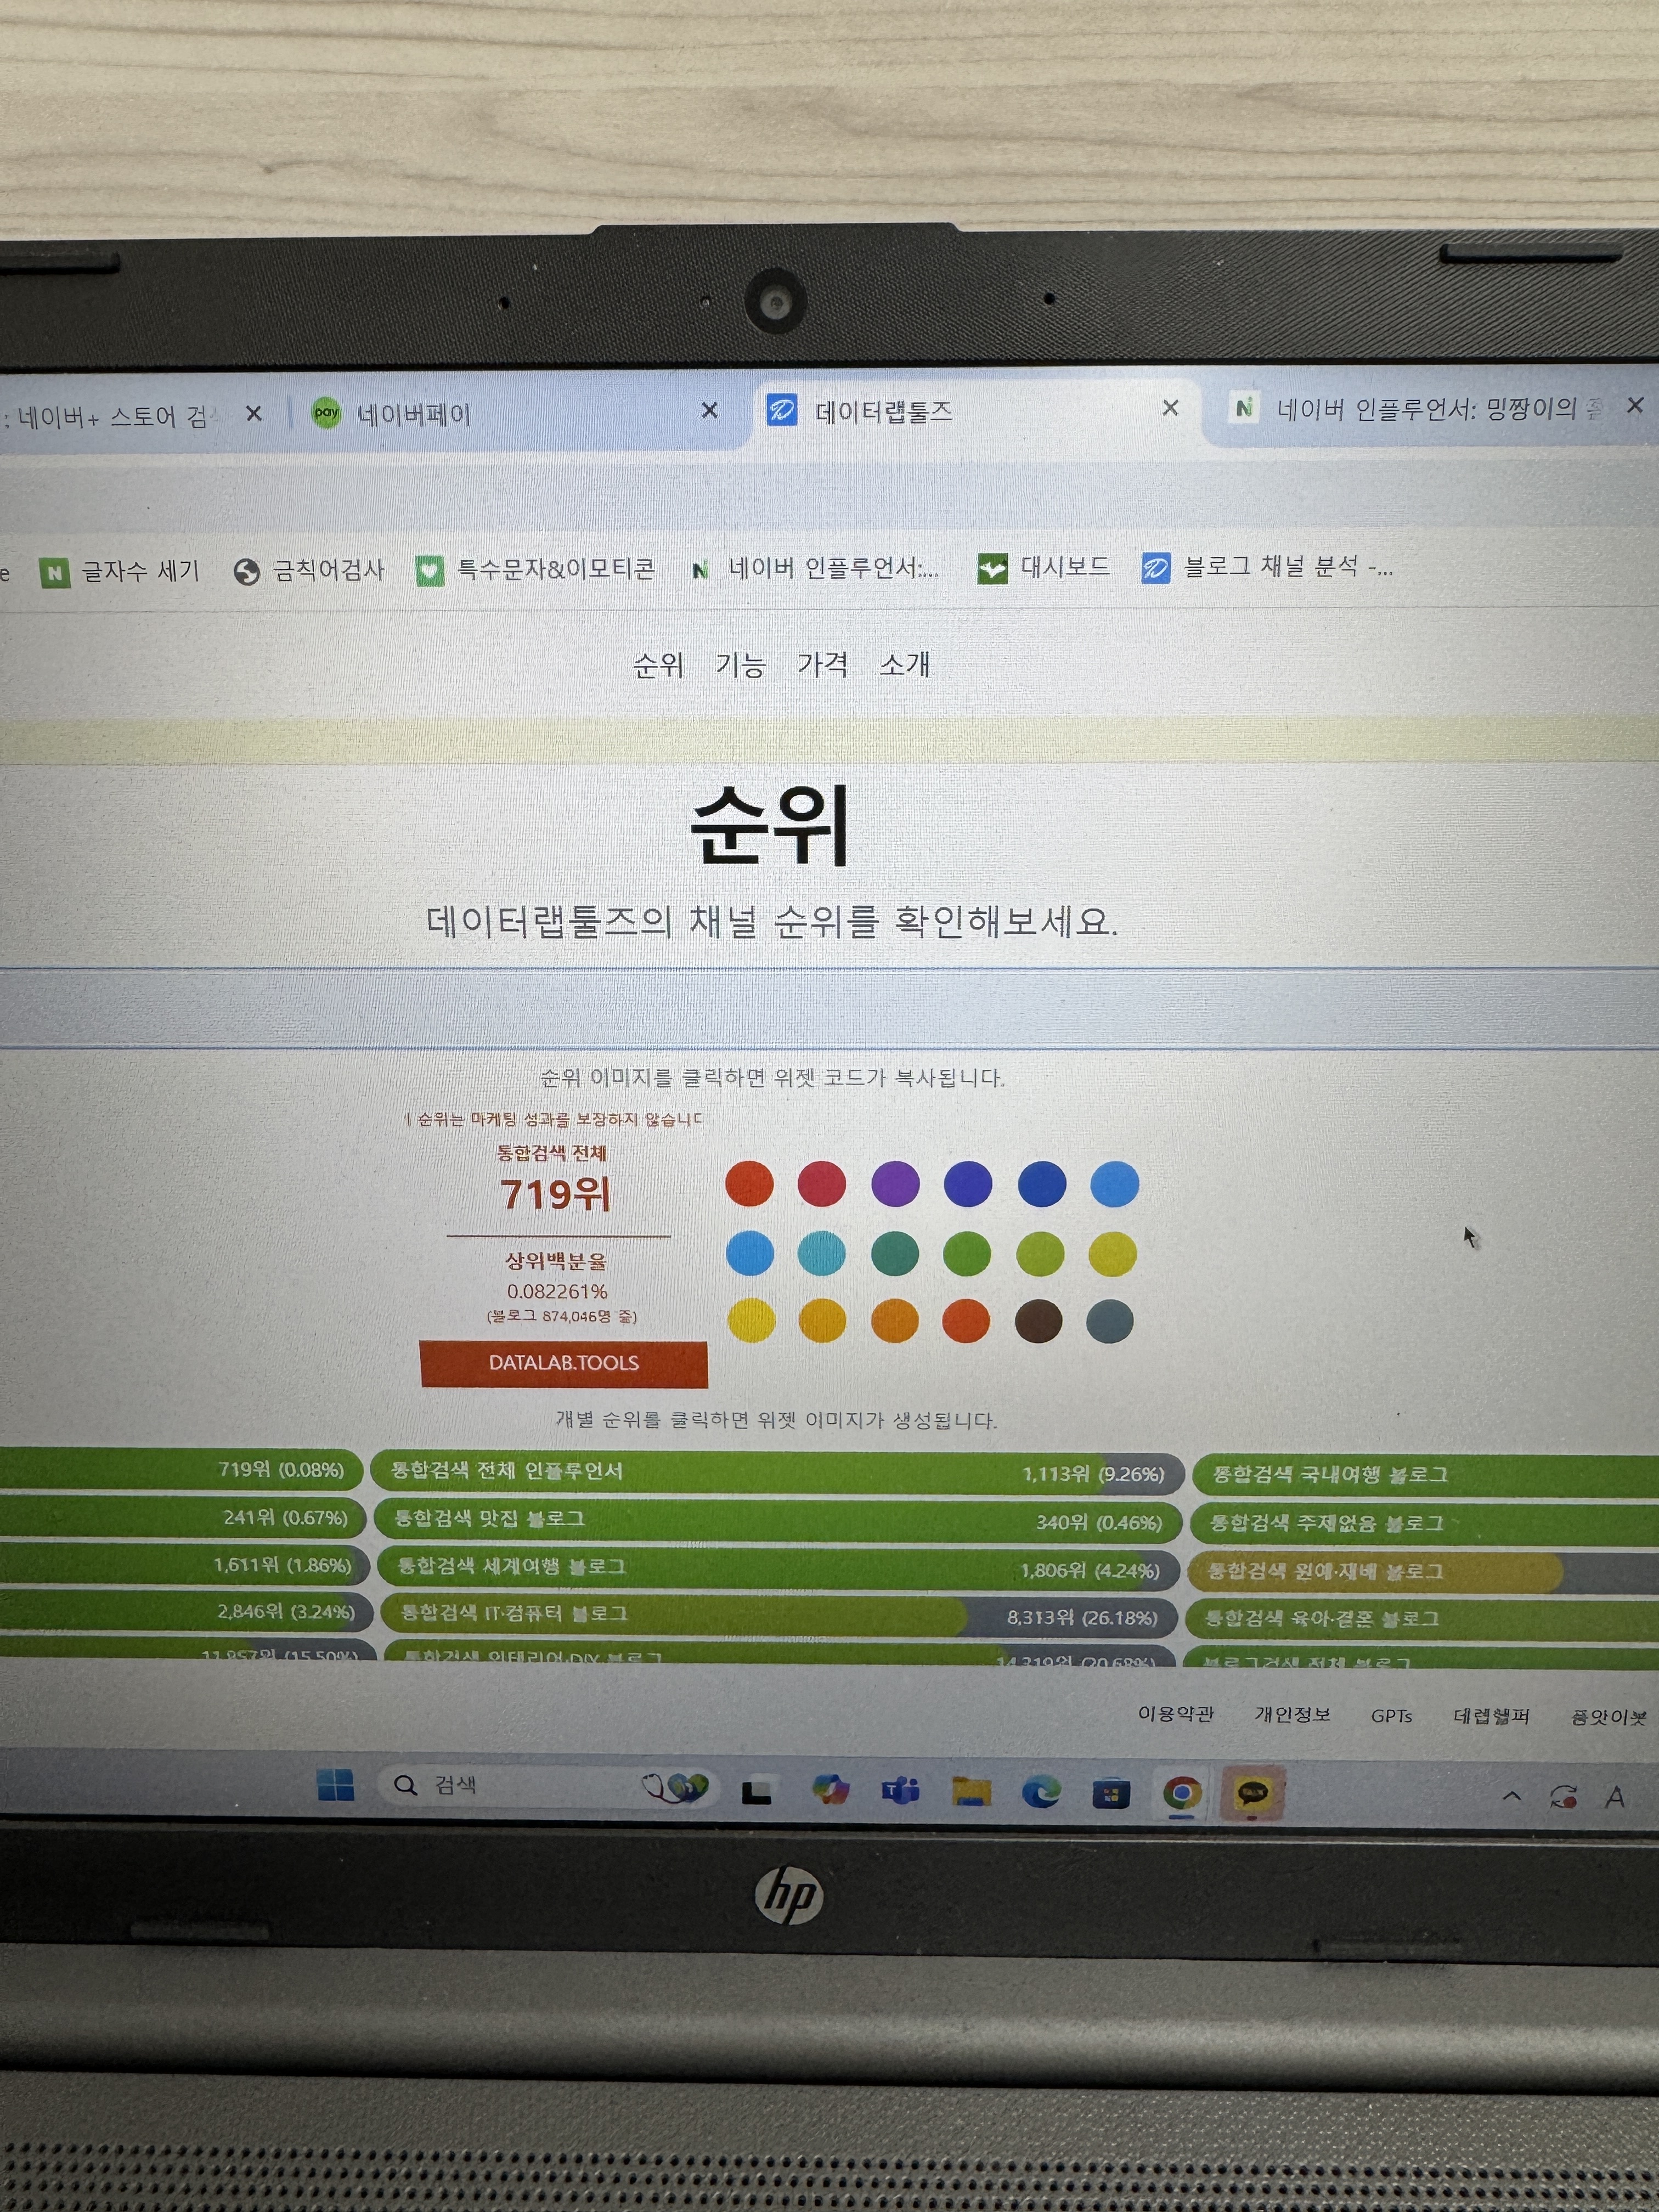Open the 기능 menu item
Screen dimensions: 1659x2212
pos(740,664)
